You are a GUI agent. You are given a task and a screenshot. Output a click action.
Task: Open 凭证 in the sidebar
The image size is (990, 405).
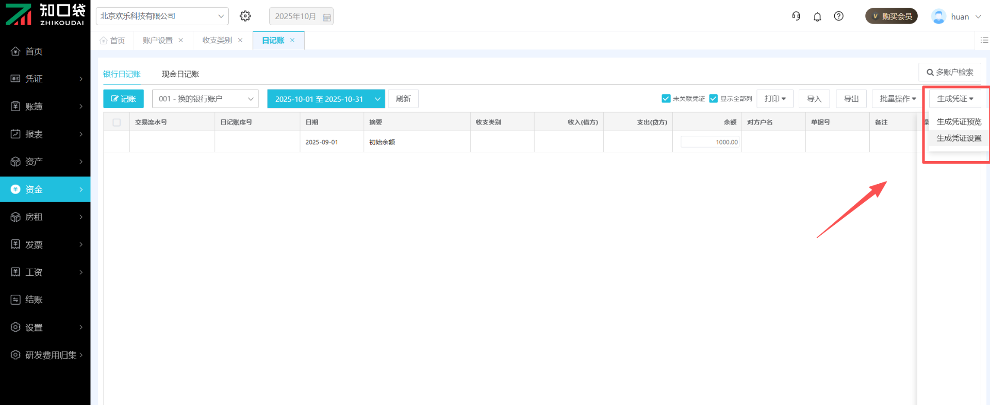tap(45, 79)
